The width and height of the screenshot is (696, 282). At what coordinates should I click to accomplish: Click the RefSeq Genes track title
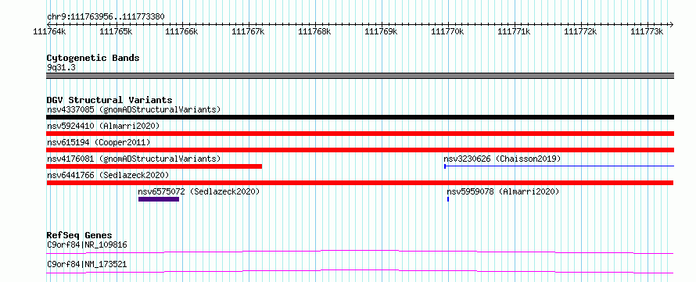coord(79,235)
